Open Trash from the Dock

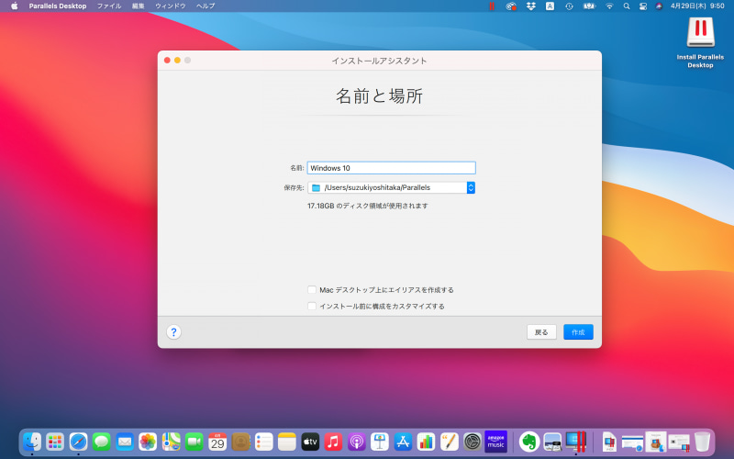702,442
